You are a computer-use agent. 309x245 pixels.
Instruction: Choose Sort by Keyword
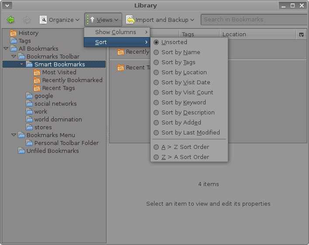click(189, 103)
